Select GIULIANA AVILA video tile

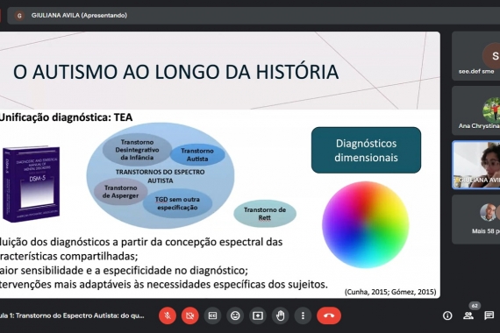[x=476, y=165]
